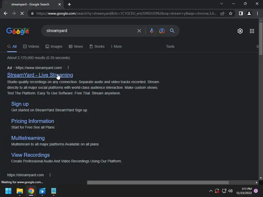Select the All results tab
The height and width of the screenshot is (197, 263).
click(x=12, y=46)
